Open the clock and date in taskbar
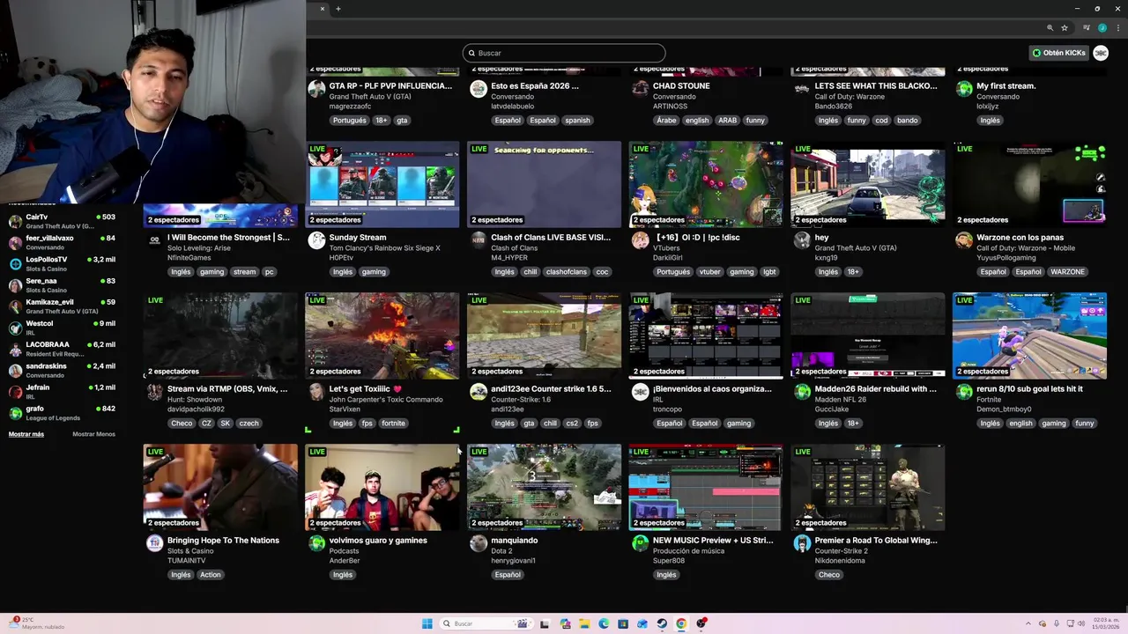Image resolution: width=1128 pixels, height=634 pixels. click(x=1105, y=623)
